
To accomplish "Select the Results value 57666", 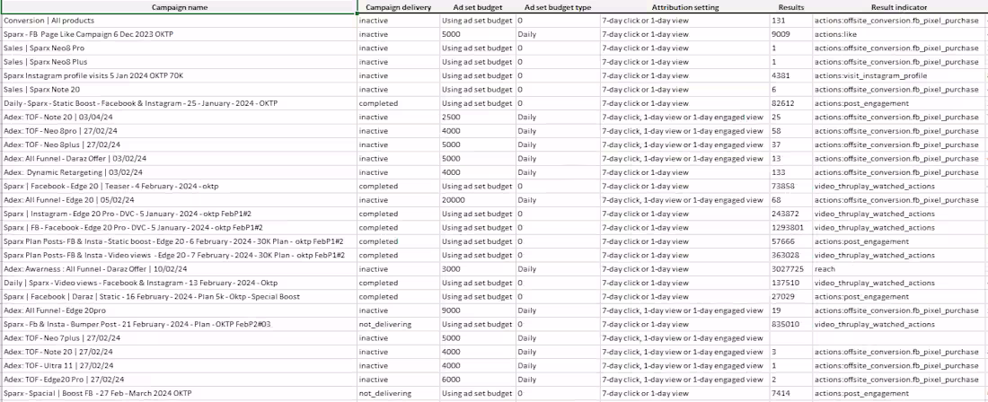I will click(x=790, y=241).
